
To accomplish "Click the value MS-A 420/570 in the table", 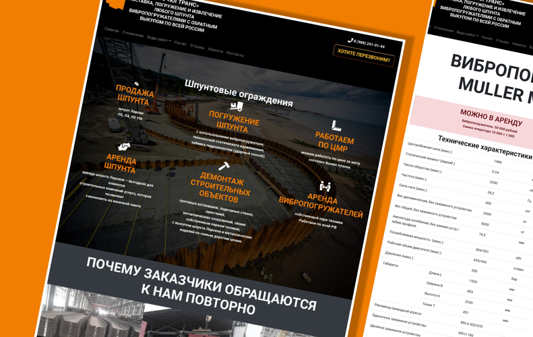I will pos(472,324).
